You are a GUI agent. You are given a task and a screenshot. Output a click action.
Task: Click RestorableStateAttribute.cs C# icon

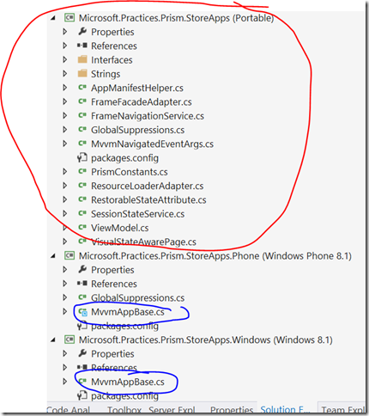tap(82, 199)
